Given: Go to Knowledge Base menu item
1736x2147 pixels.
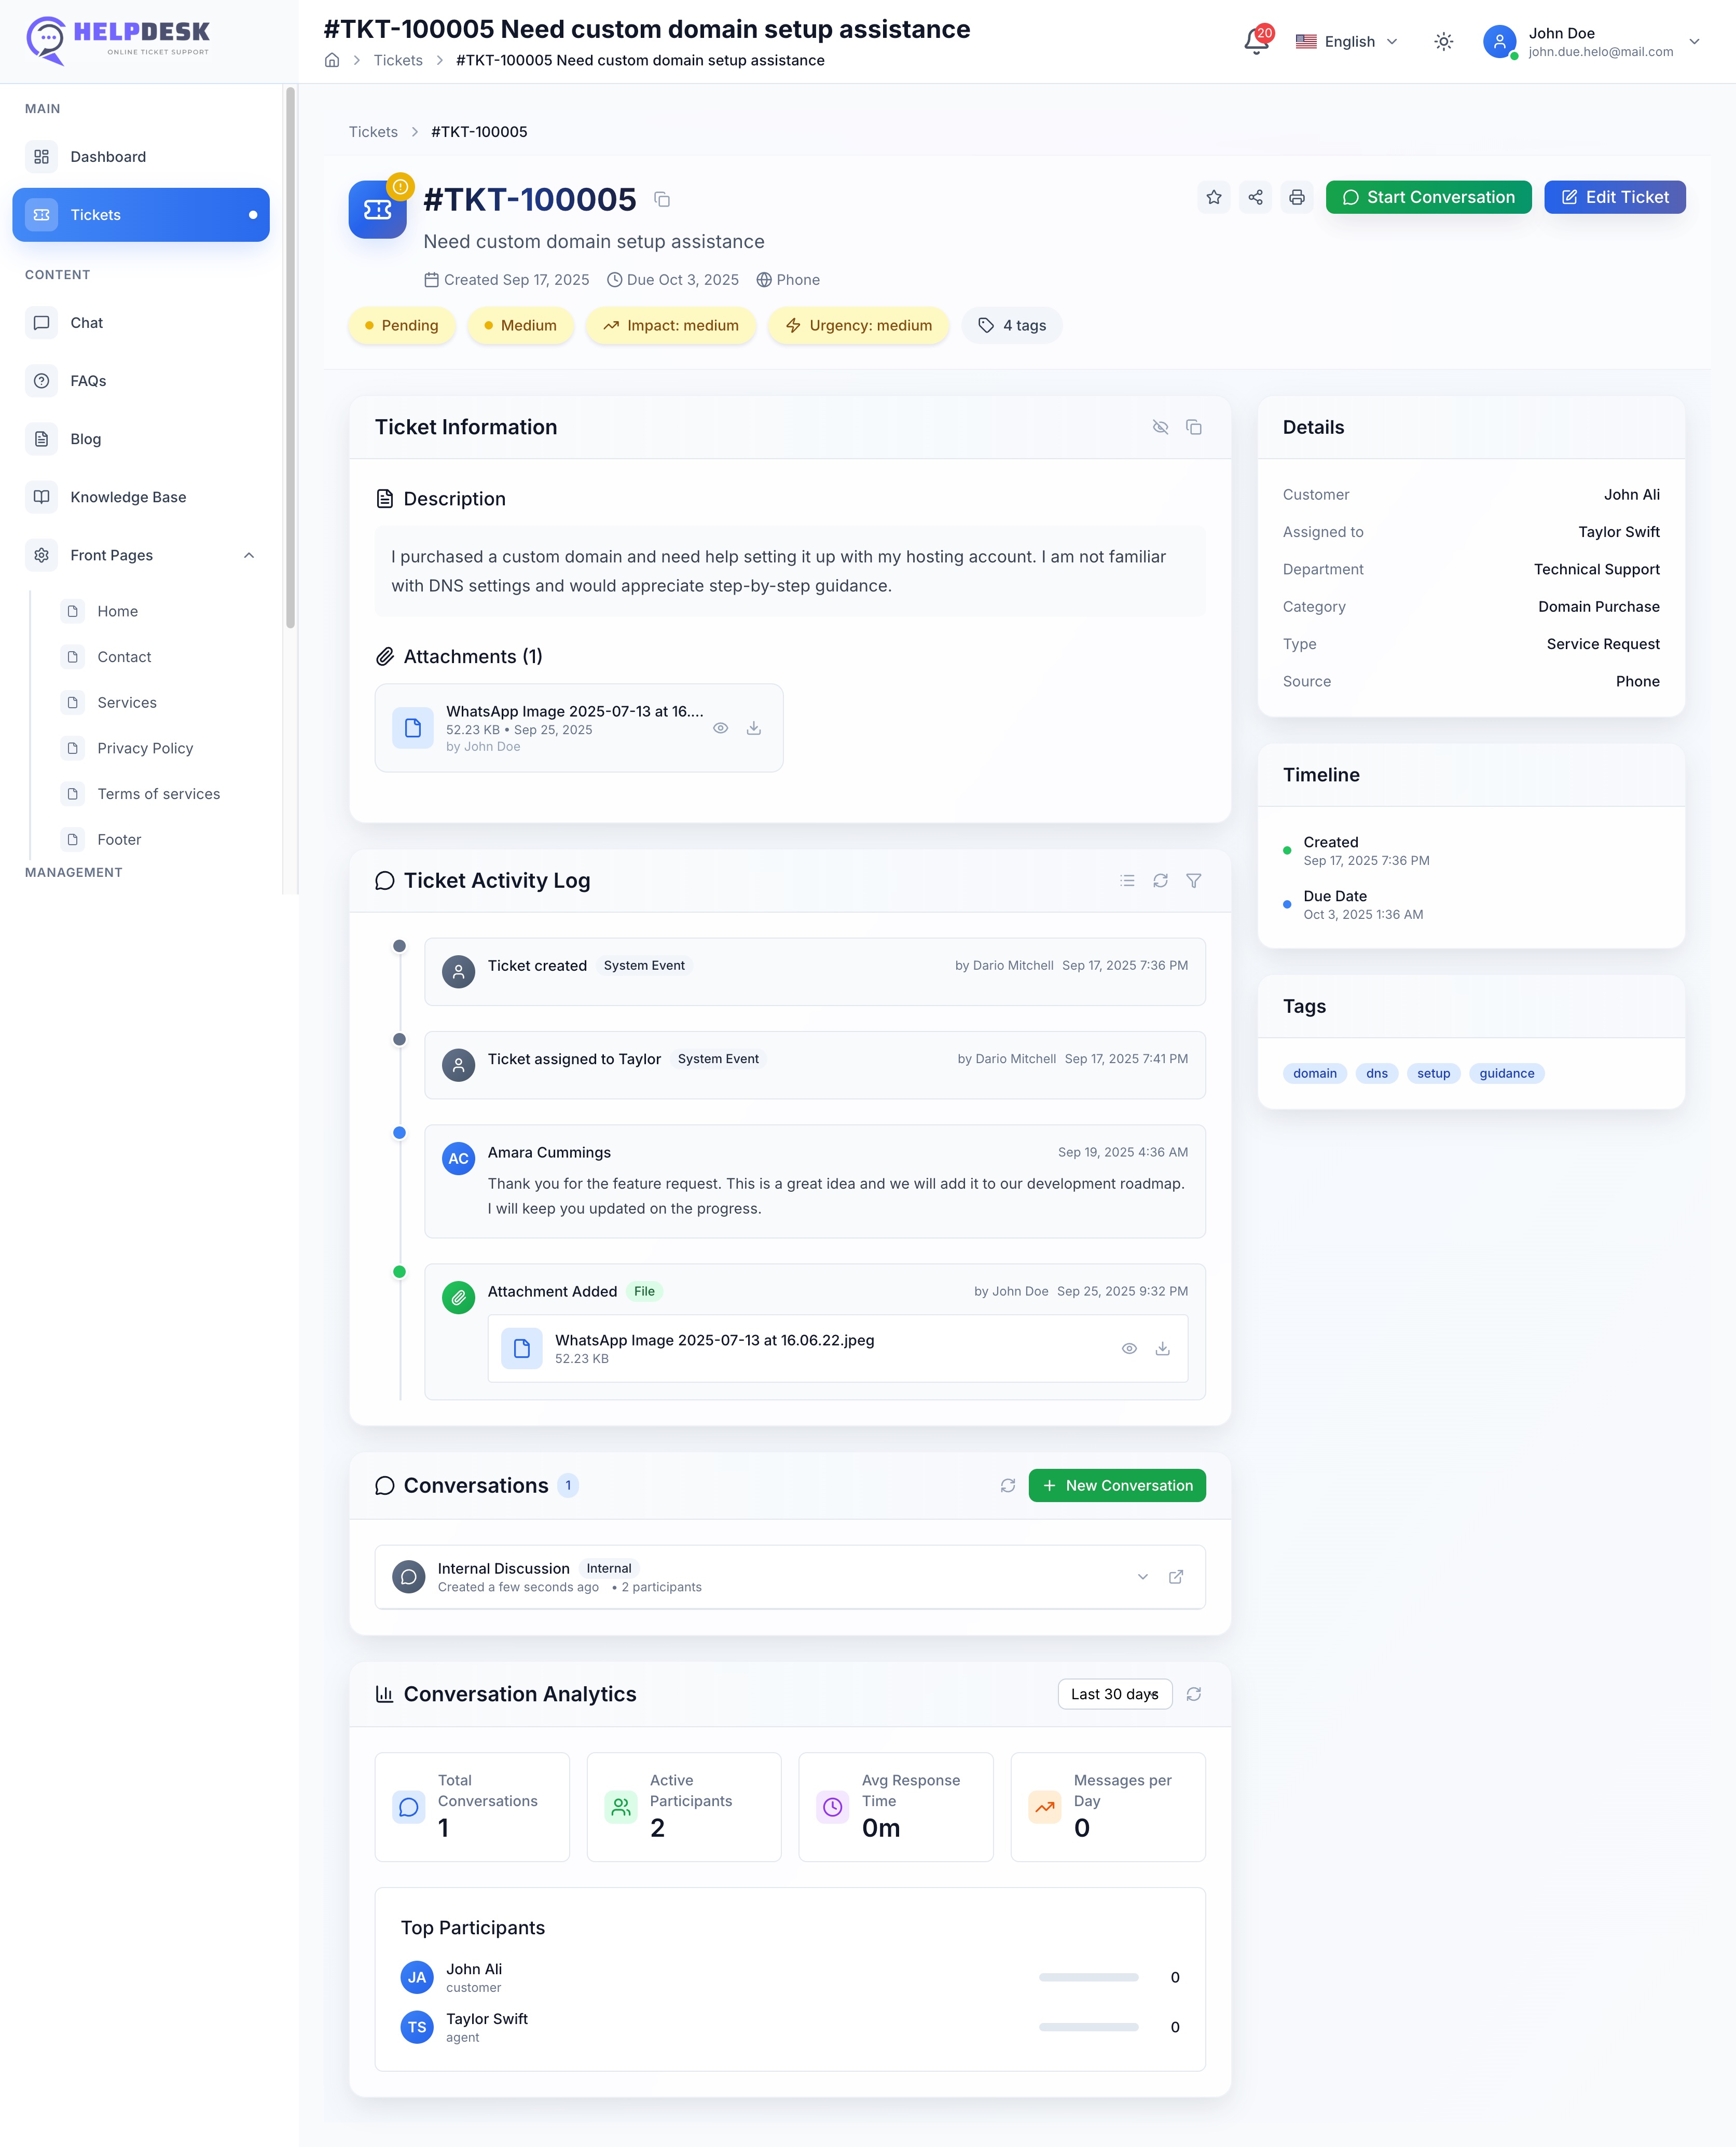Looking at the screenshot, I should point(128,497).
